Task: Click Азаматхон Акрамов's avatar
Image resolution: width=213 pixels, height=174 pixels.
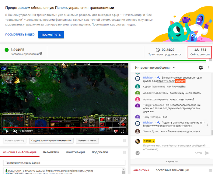Action: 138,99
